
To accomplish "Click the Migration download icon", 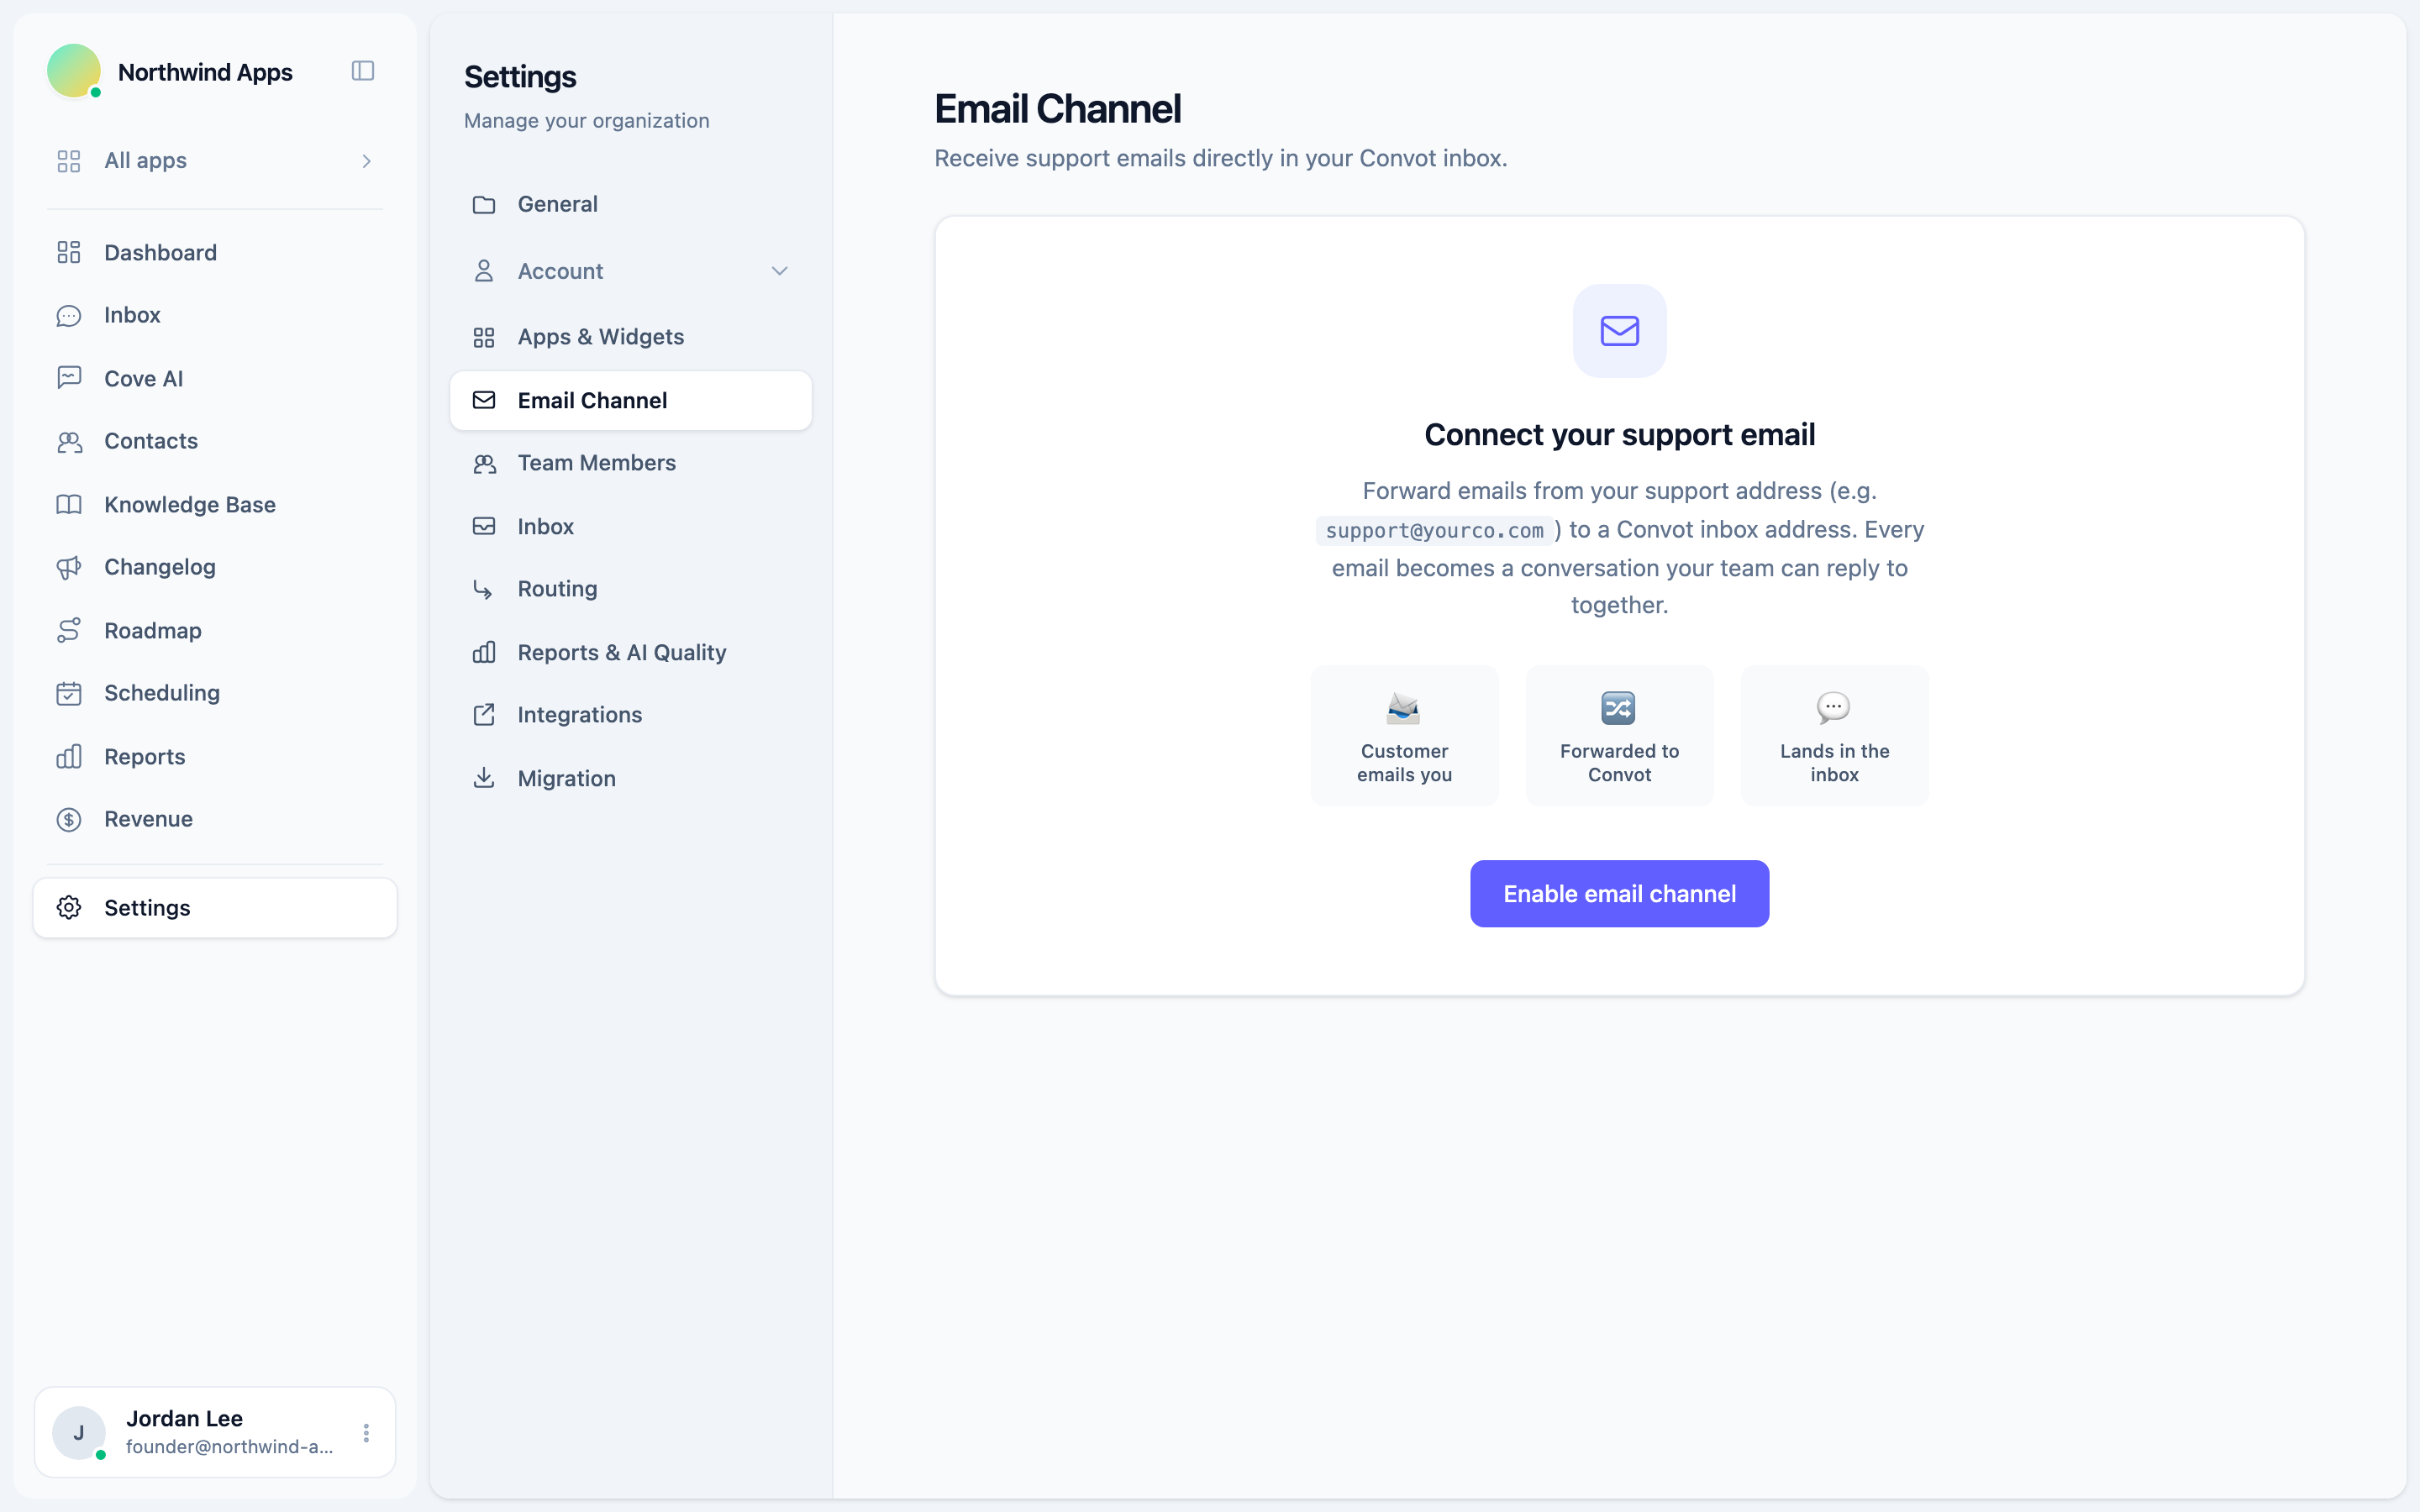I will tap(484, 778).
